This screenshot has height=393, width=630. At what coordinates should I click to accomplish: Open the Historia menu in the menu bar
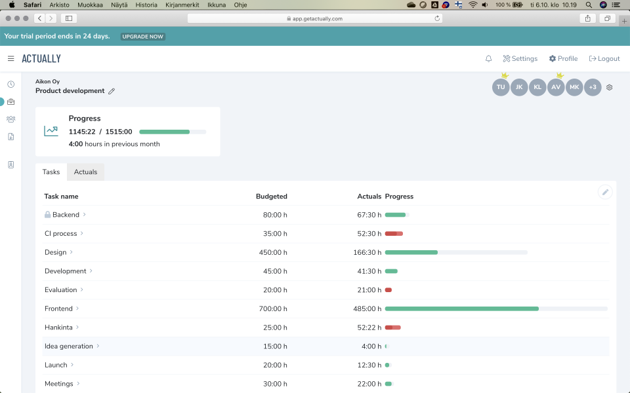tap(146, 5)
